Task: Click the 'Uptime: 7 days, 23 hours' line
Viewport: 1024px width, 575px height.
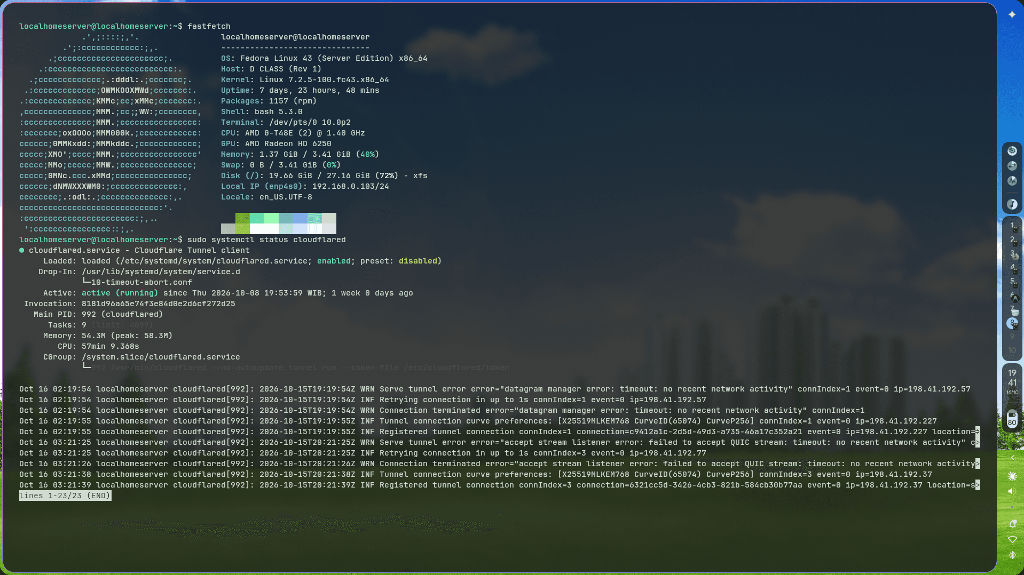Action: click(x=300, y=90)
